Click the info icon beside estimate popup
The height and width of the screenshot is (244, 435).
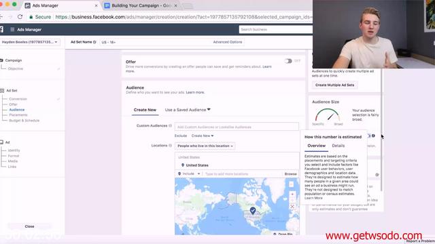[373, 136]
